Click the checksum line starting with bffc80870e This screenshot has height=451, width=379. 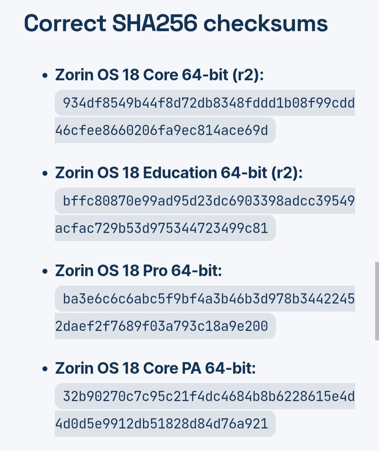tap(208, 201)
